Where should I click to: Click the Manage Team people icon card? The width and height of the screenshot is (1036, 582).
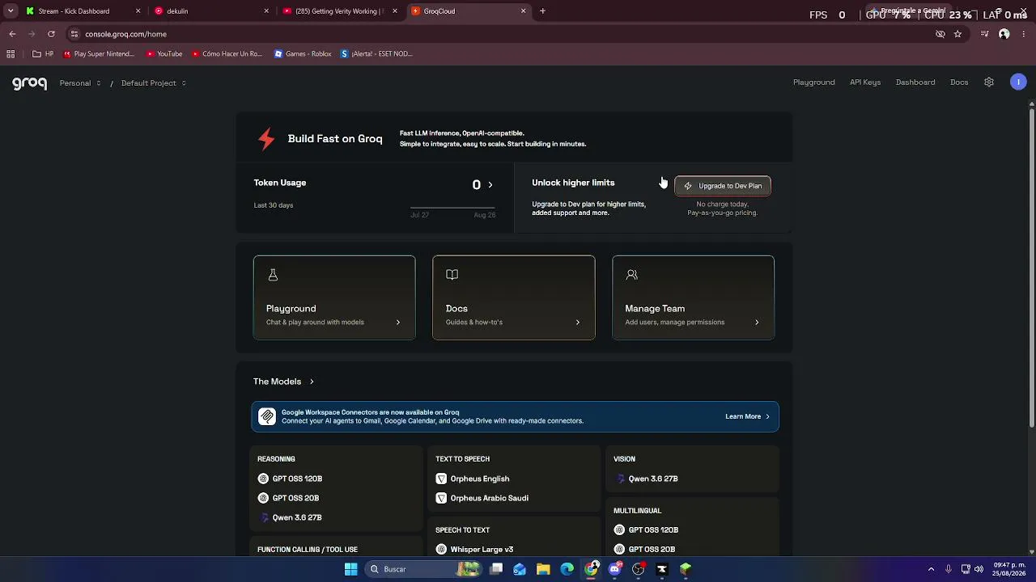point(693,297)
